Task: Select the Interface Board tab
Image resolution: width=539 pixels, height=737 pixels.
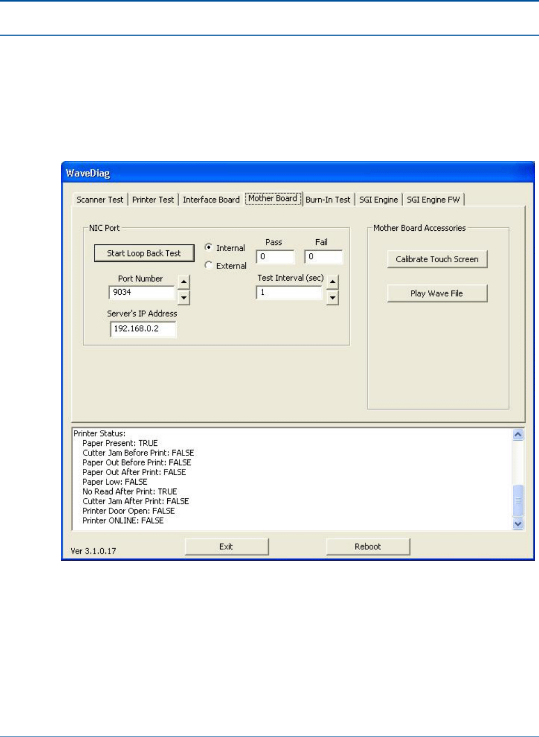Action: tap(211, 200)
